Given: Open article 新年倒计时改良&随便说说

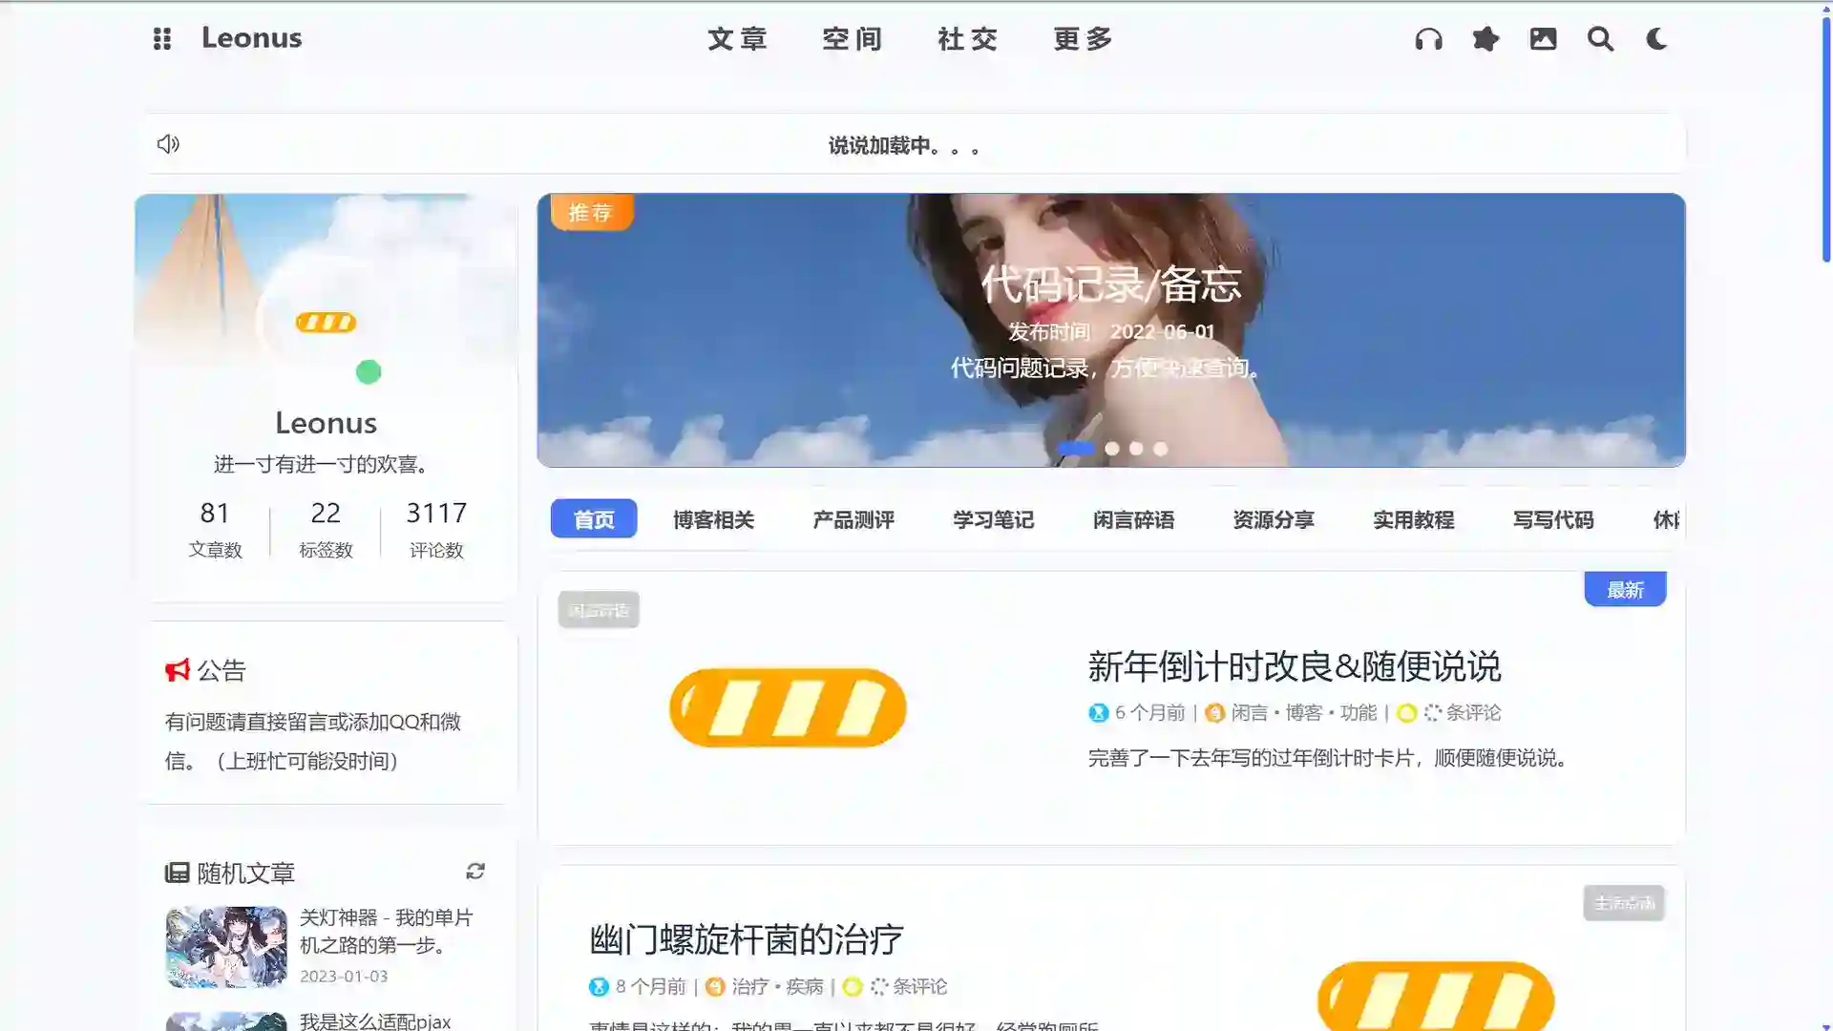Looking at the screenshot, I should [1294, 666].
